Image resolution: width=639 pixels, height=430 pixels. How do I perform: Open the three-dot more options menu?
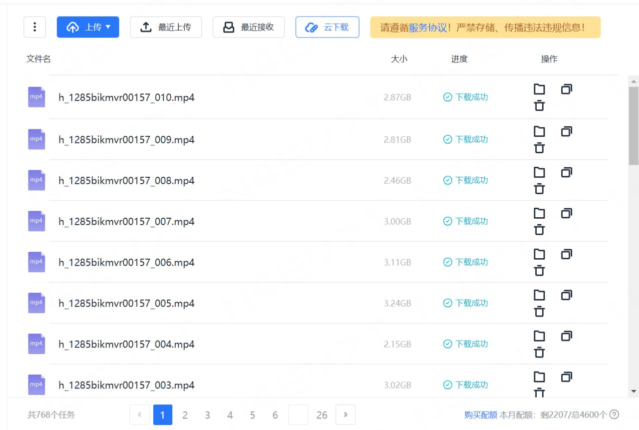coord(34,27)
